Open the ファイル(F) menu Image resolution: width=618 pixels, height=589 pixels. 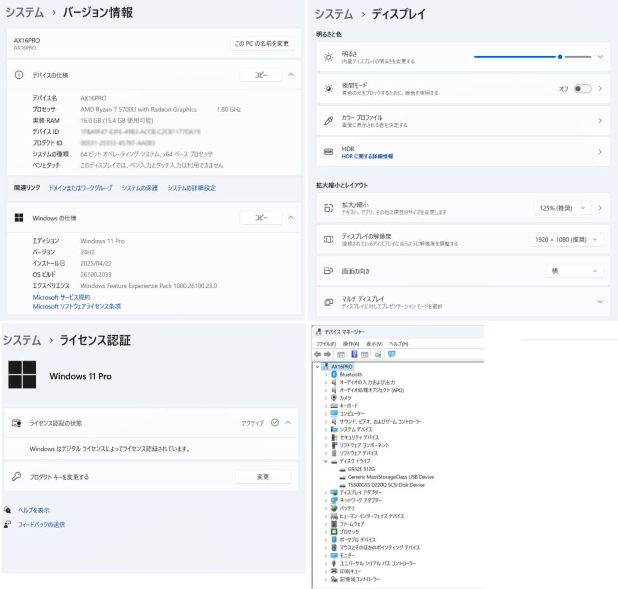pos(326,344)
